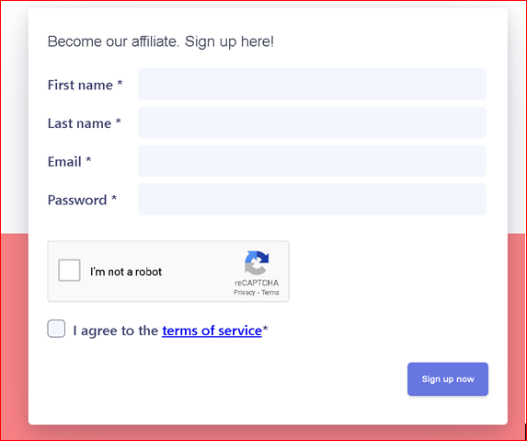This screenshot has width=527, height=441.
Task: Open the reCAPTCHA Terms link
Action: [x=270, y=293]
